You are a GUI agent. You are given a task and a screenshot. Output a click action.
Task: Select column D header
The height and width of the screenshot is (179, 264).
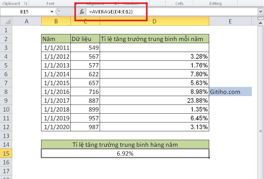(x=154, y=21)
